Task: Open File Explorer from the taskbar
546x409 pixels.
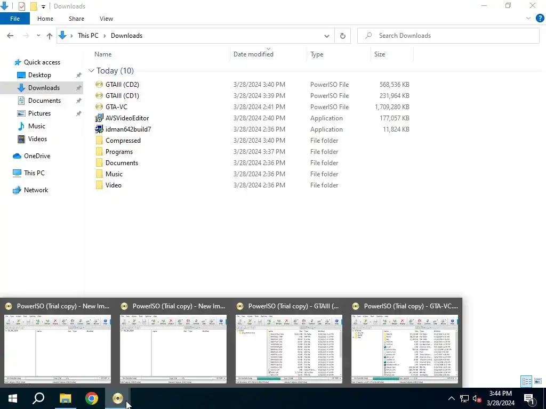Action: click(65, 398)
